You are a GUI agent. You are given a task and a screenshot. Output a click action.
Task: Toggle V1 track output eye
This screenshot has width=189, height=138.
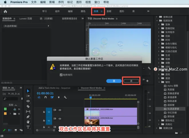[60, 119]
